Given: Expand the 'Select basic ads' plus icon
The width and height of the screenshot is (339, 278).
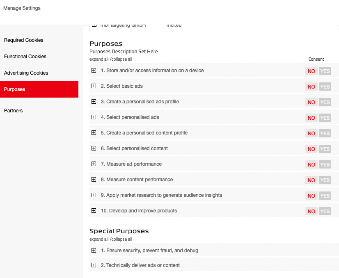Looking at the screenshot, I should tap(94, 86).
